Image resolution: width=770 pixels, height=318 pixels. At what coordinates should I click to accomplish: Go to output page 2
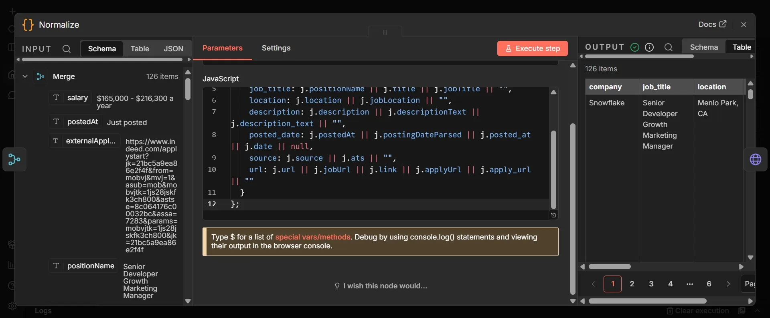coord(632,284)
